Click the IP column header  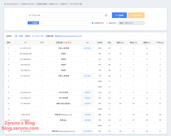25,42
